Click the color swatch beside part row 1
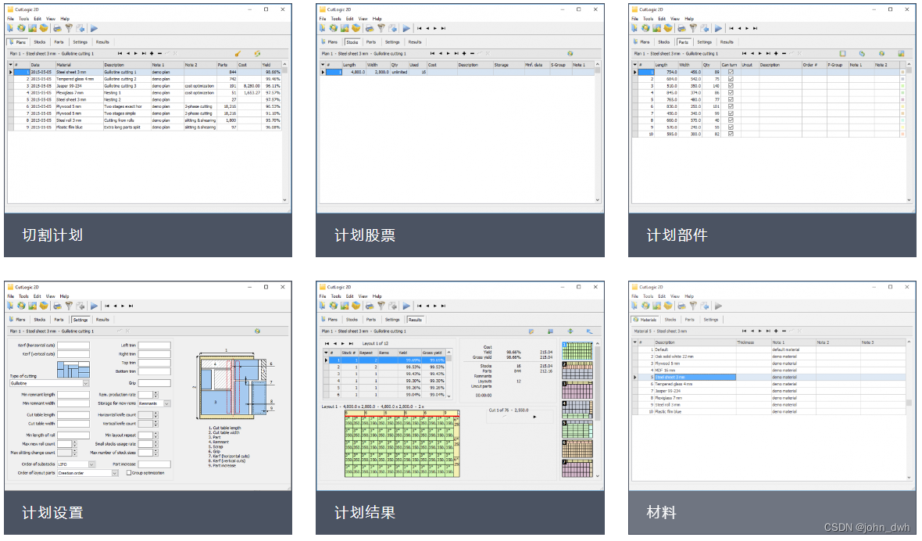The width and height of the screenshot is (922, 541). pos(903,72)
